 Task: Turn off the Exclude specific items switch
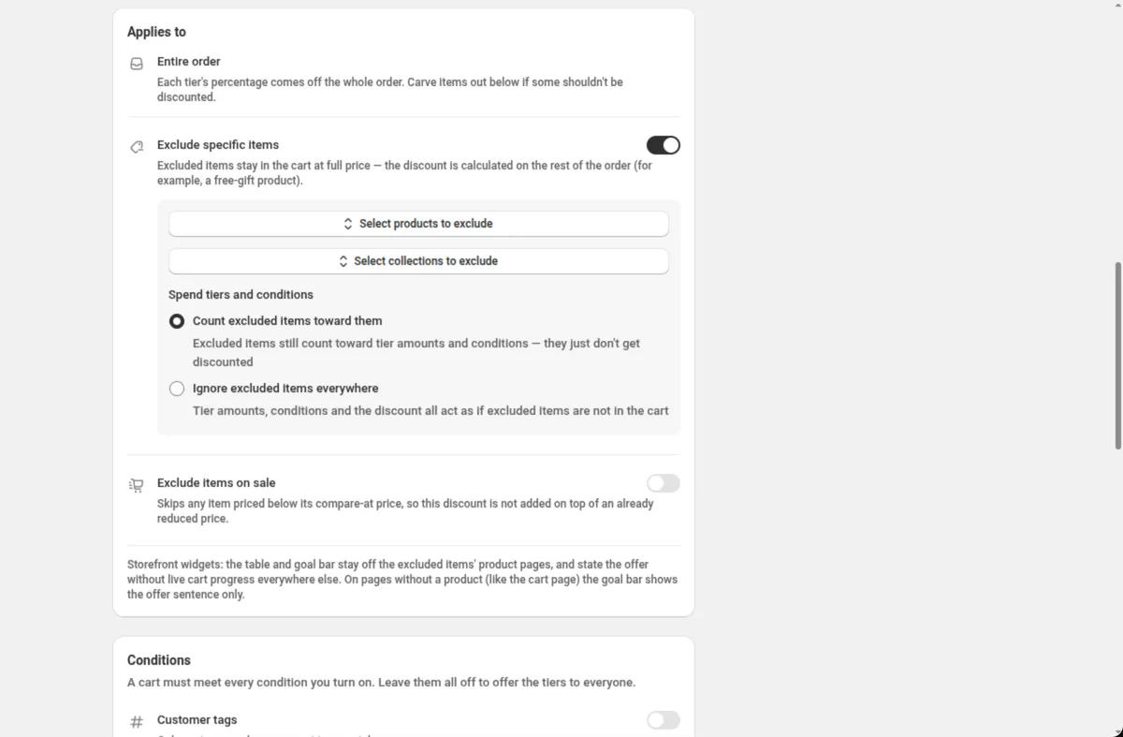664,145
